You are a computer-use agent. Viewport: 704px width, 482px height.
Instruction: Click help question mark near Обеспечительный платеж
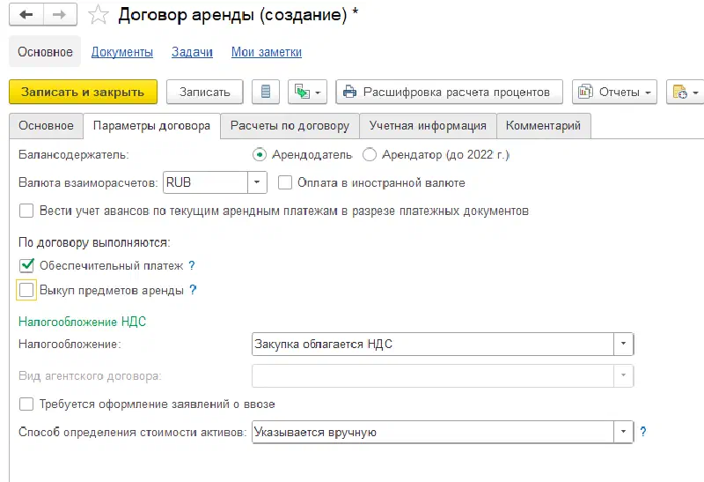point(192,265)
